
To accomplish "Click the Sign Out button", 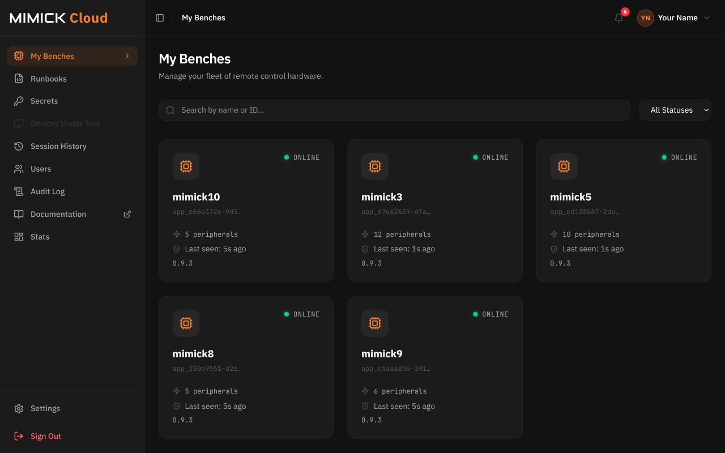I will click(x=72, y=436).
